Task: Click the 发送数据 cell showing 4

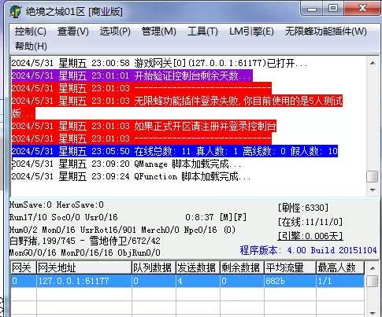Action: pos(198,281)
